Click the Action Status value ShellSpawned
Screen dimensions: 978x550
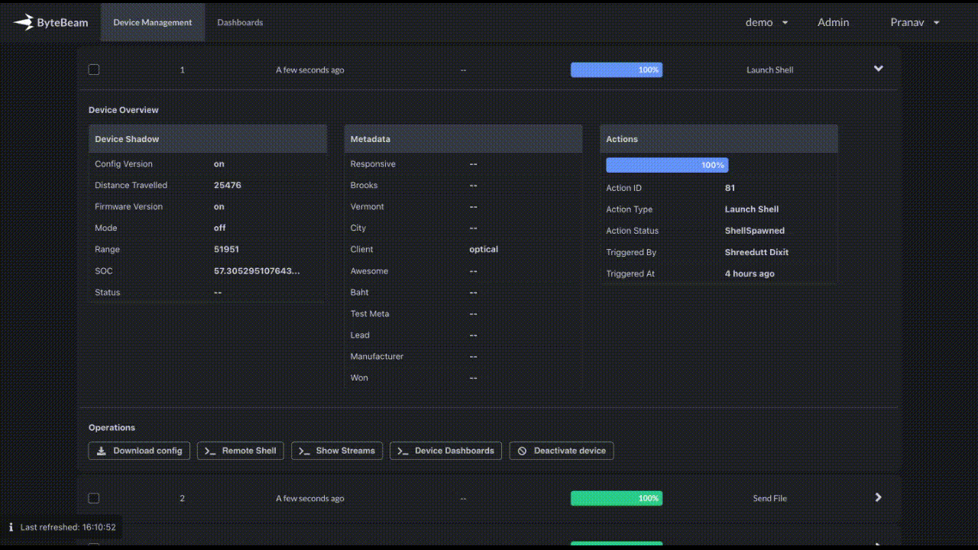point(755,231)
